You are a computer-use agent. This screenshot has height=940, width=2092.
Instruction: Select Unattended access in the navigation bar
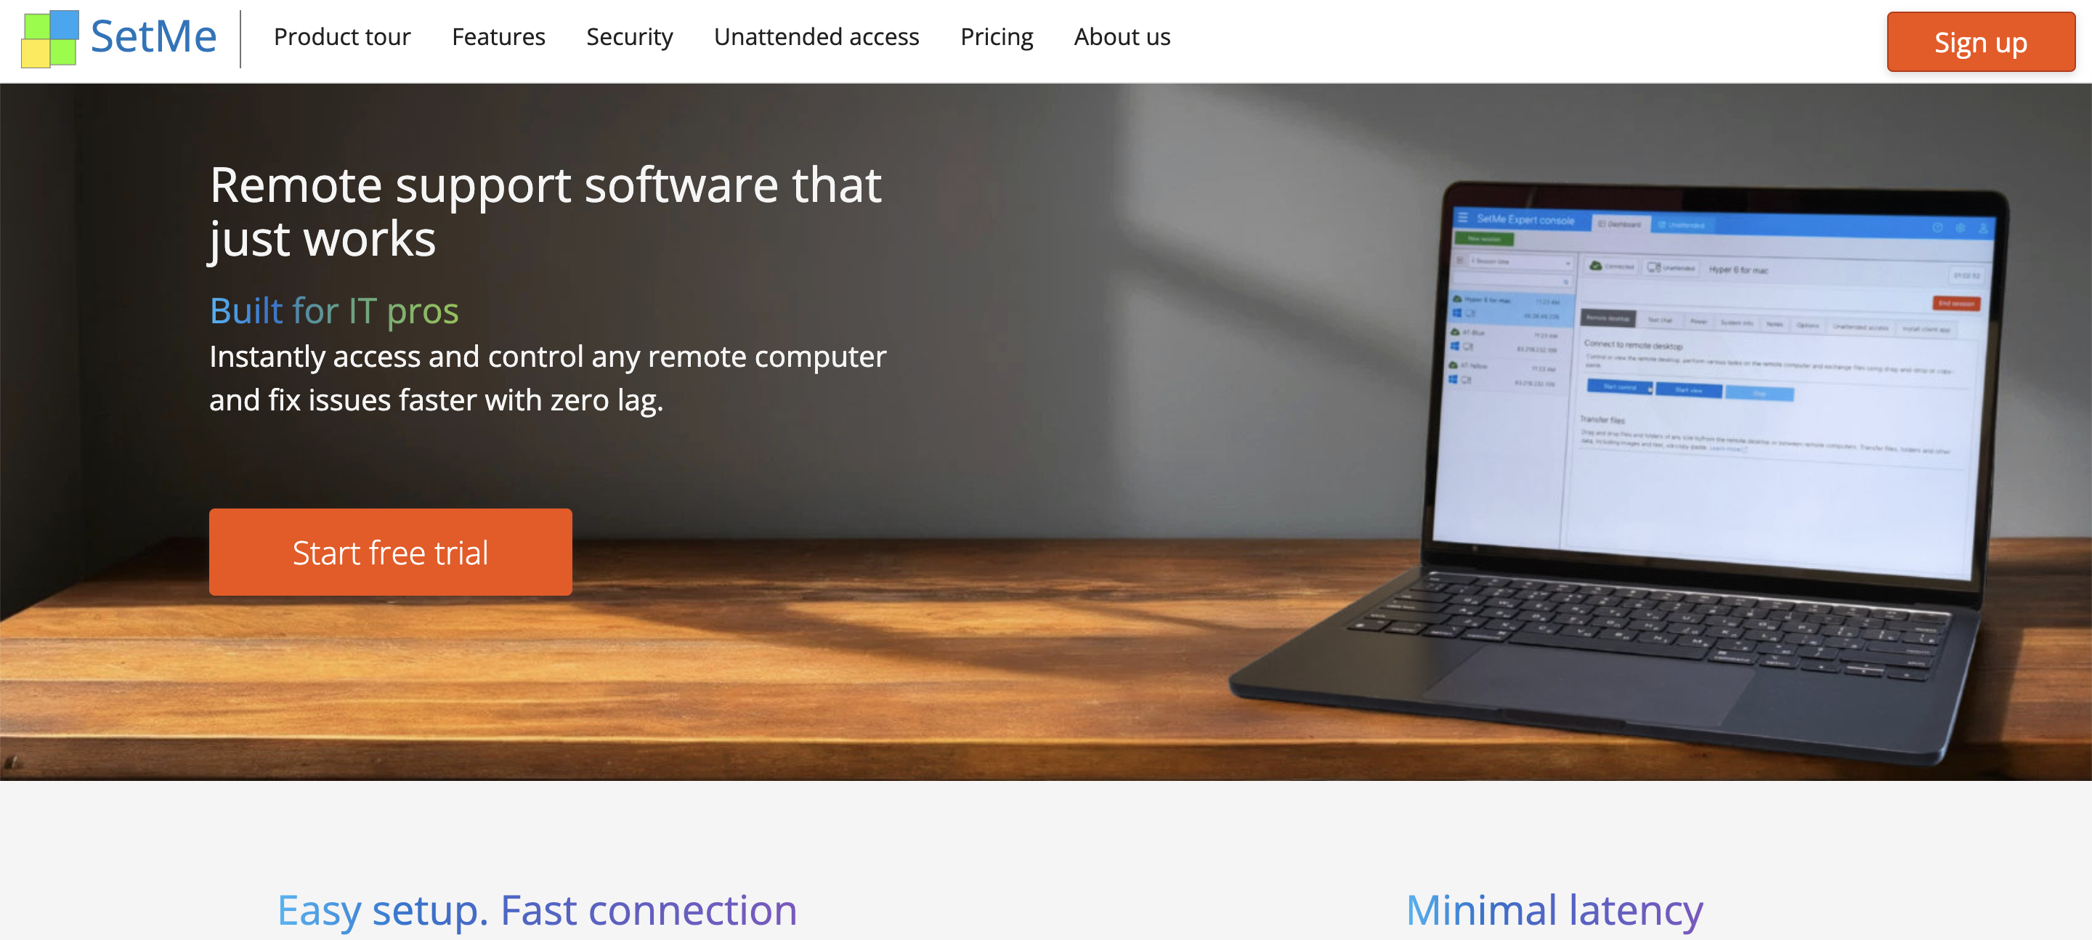coord(816,36)
